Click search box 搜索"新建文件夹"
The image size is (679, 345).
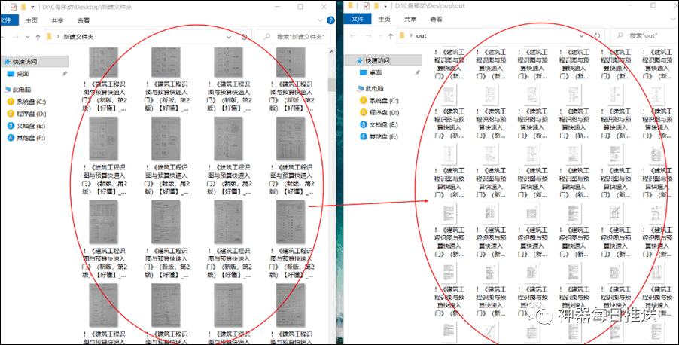tap(294, 37)
